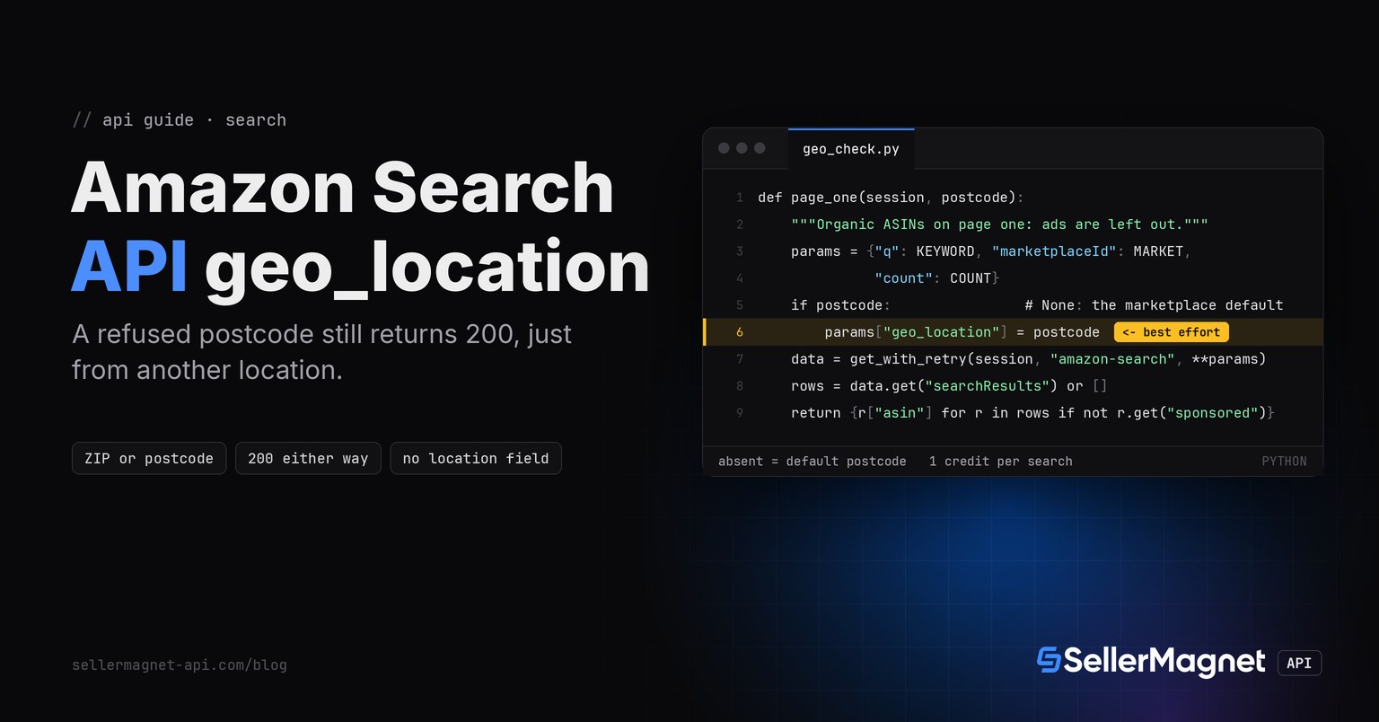
Task: Click the "ZIP or postcode" tag
Action: pyautogui.click(x=149, y=458)
